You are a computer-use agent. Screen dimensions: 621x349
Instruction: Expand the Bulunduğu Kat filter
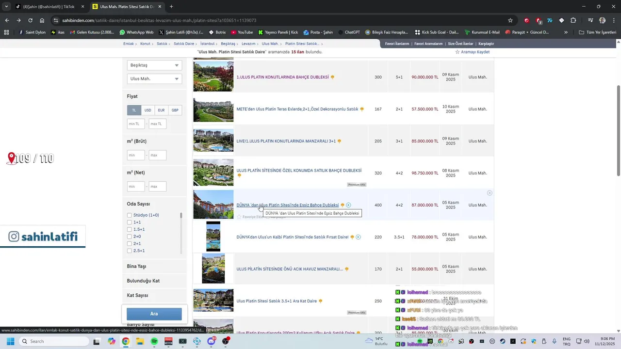pos(154,281)
